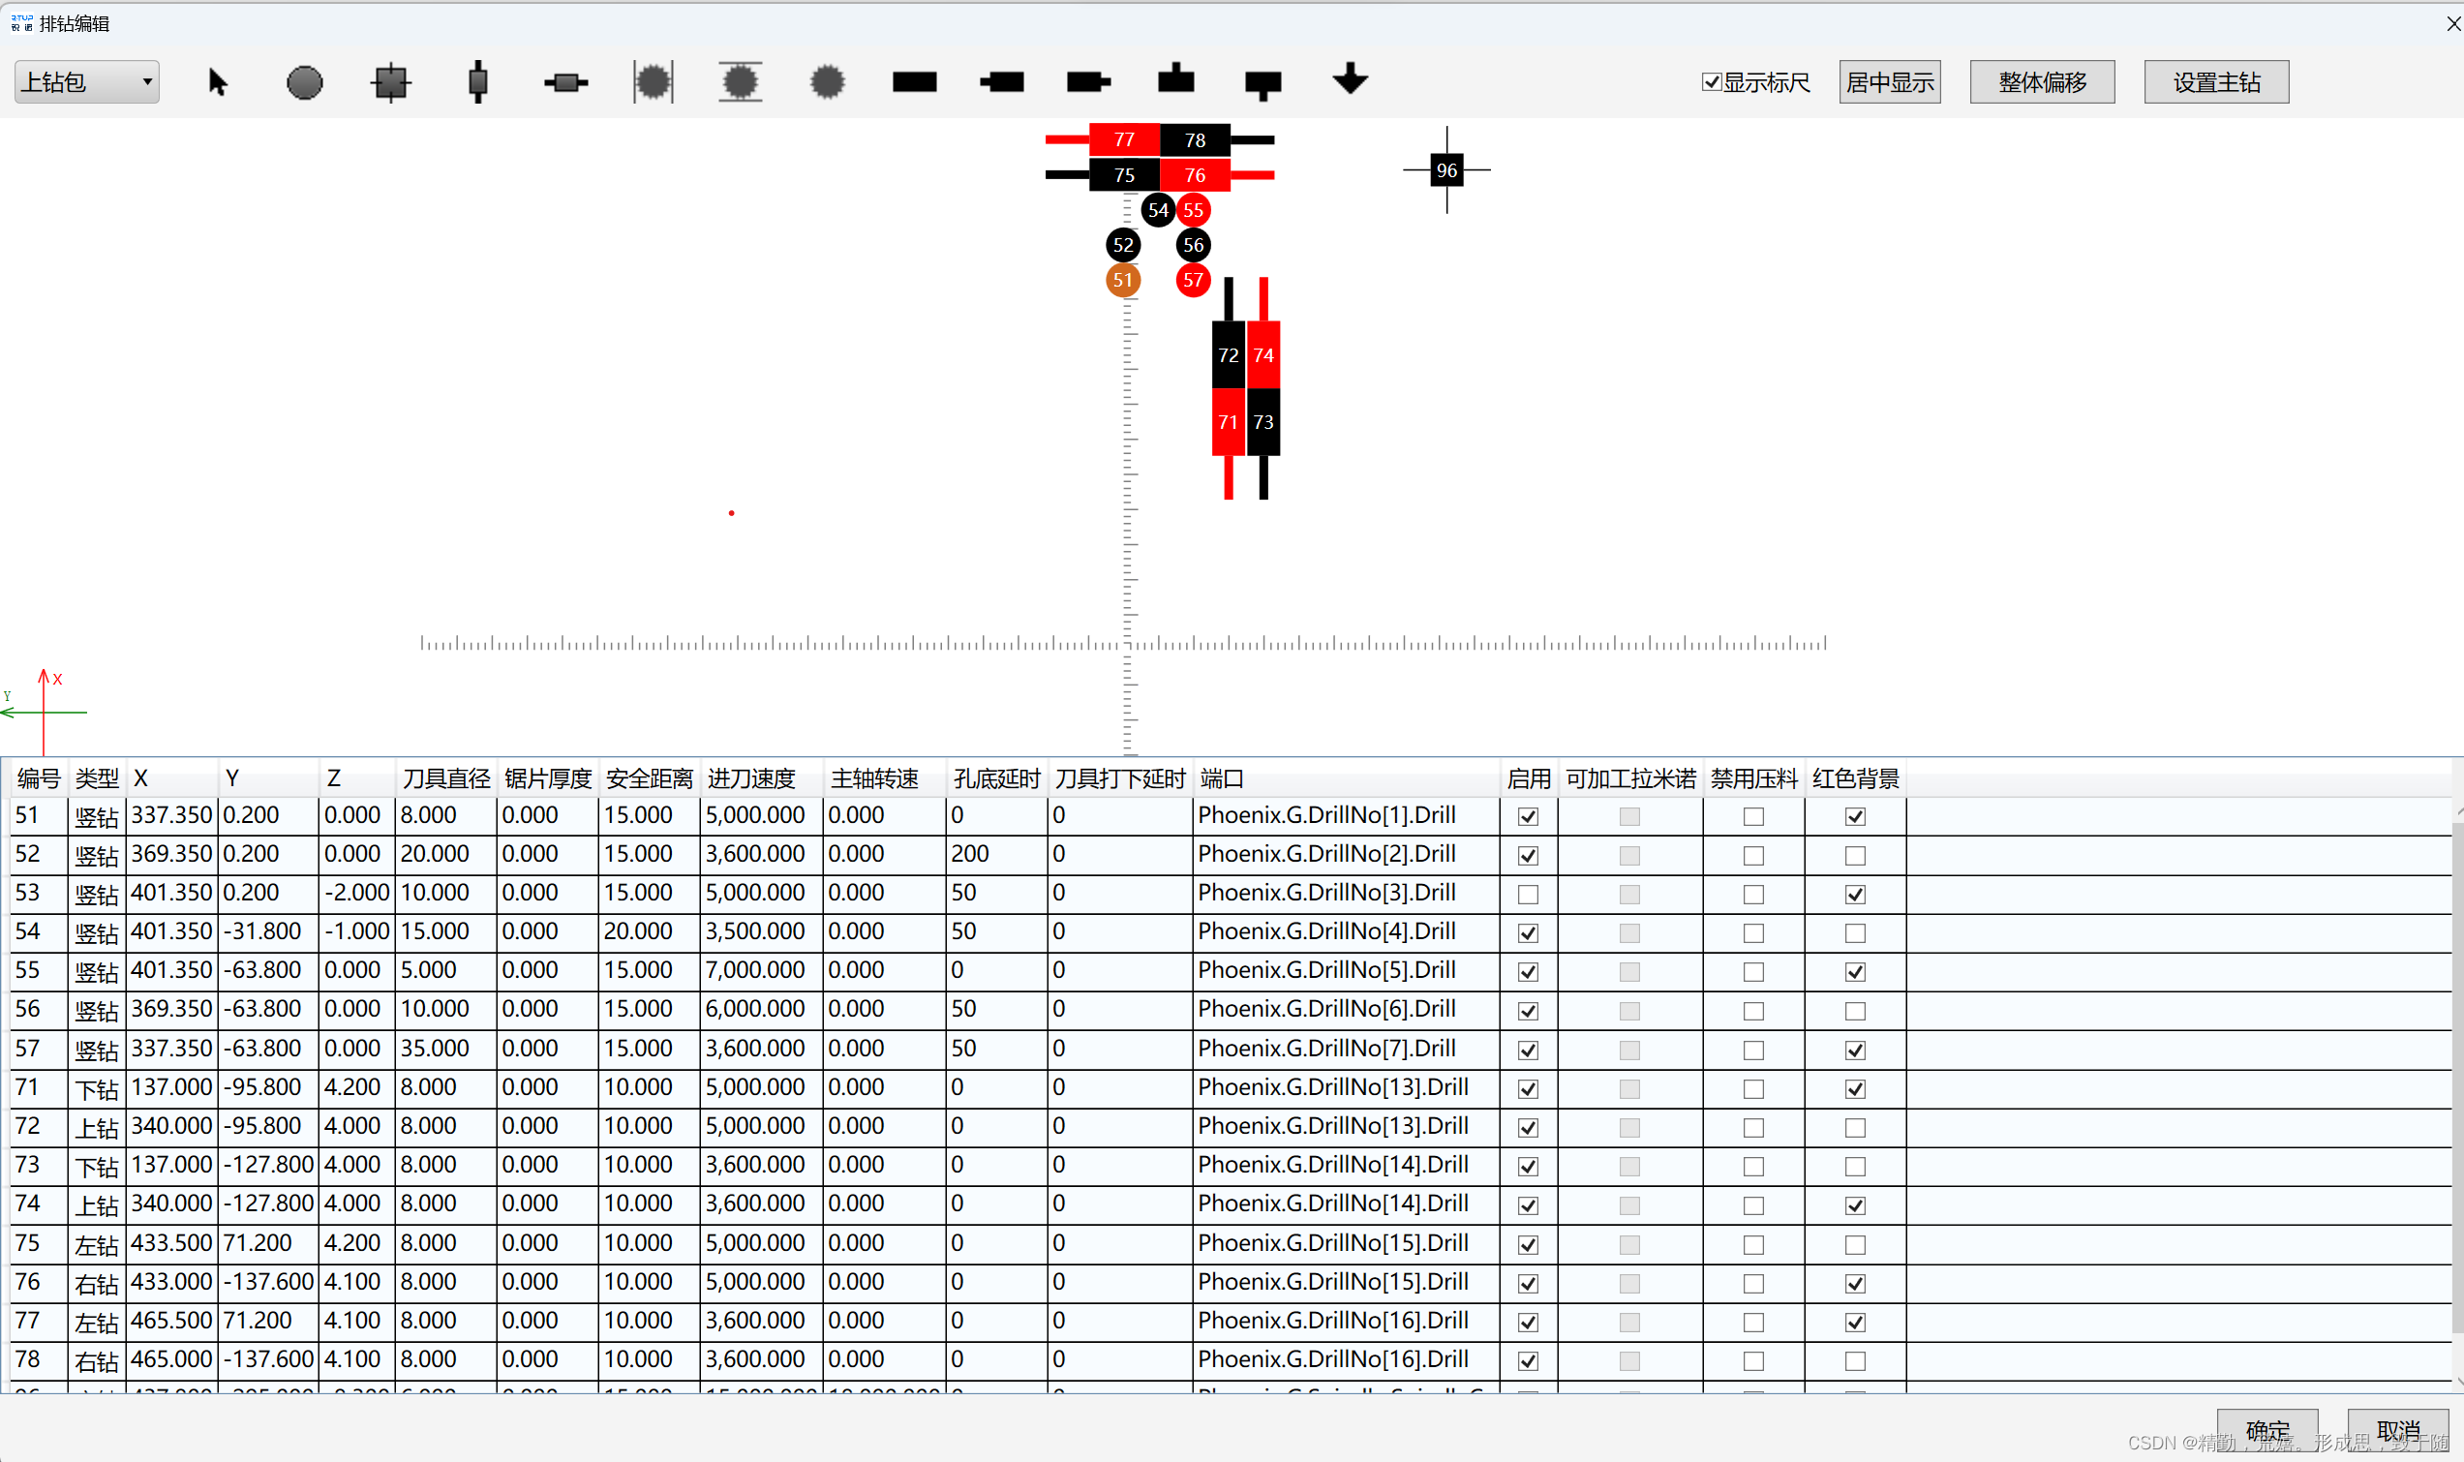Select the round vertical drill tool
The height and width of the screenshot is (1462, 2464).
pyautogui.click(x=304, y=81)
